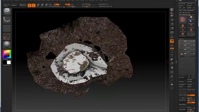Click the Scroll canvas icon
Viewport: 199px width, 112px height.
coord(172,16)
